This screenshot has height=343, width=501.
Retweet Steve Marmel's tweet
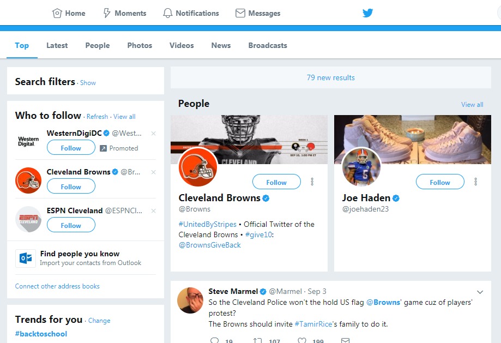pos(258,340)
